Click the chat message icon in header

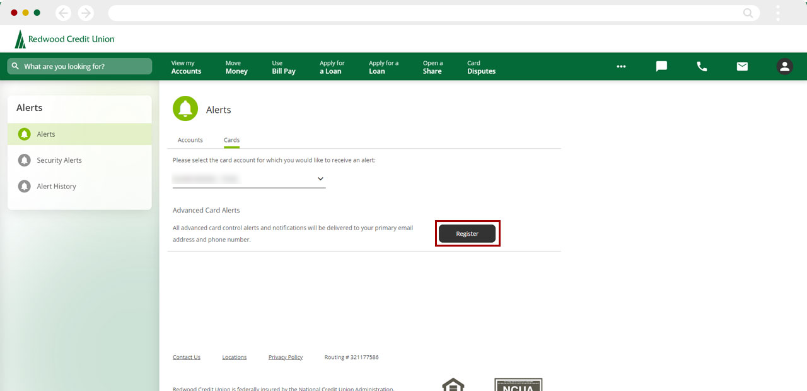click(x=661, y=66)
